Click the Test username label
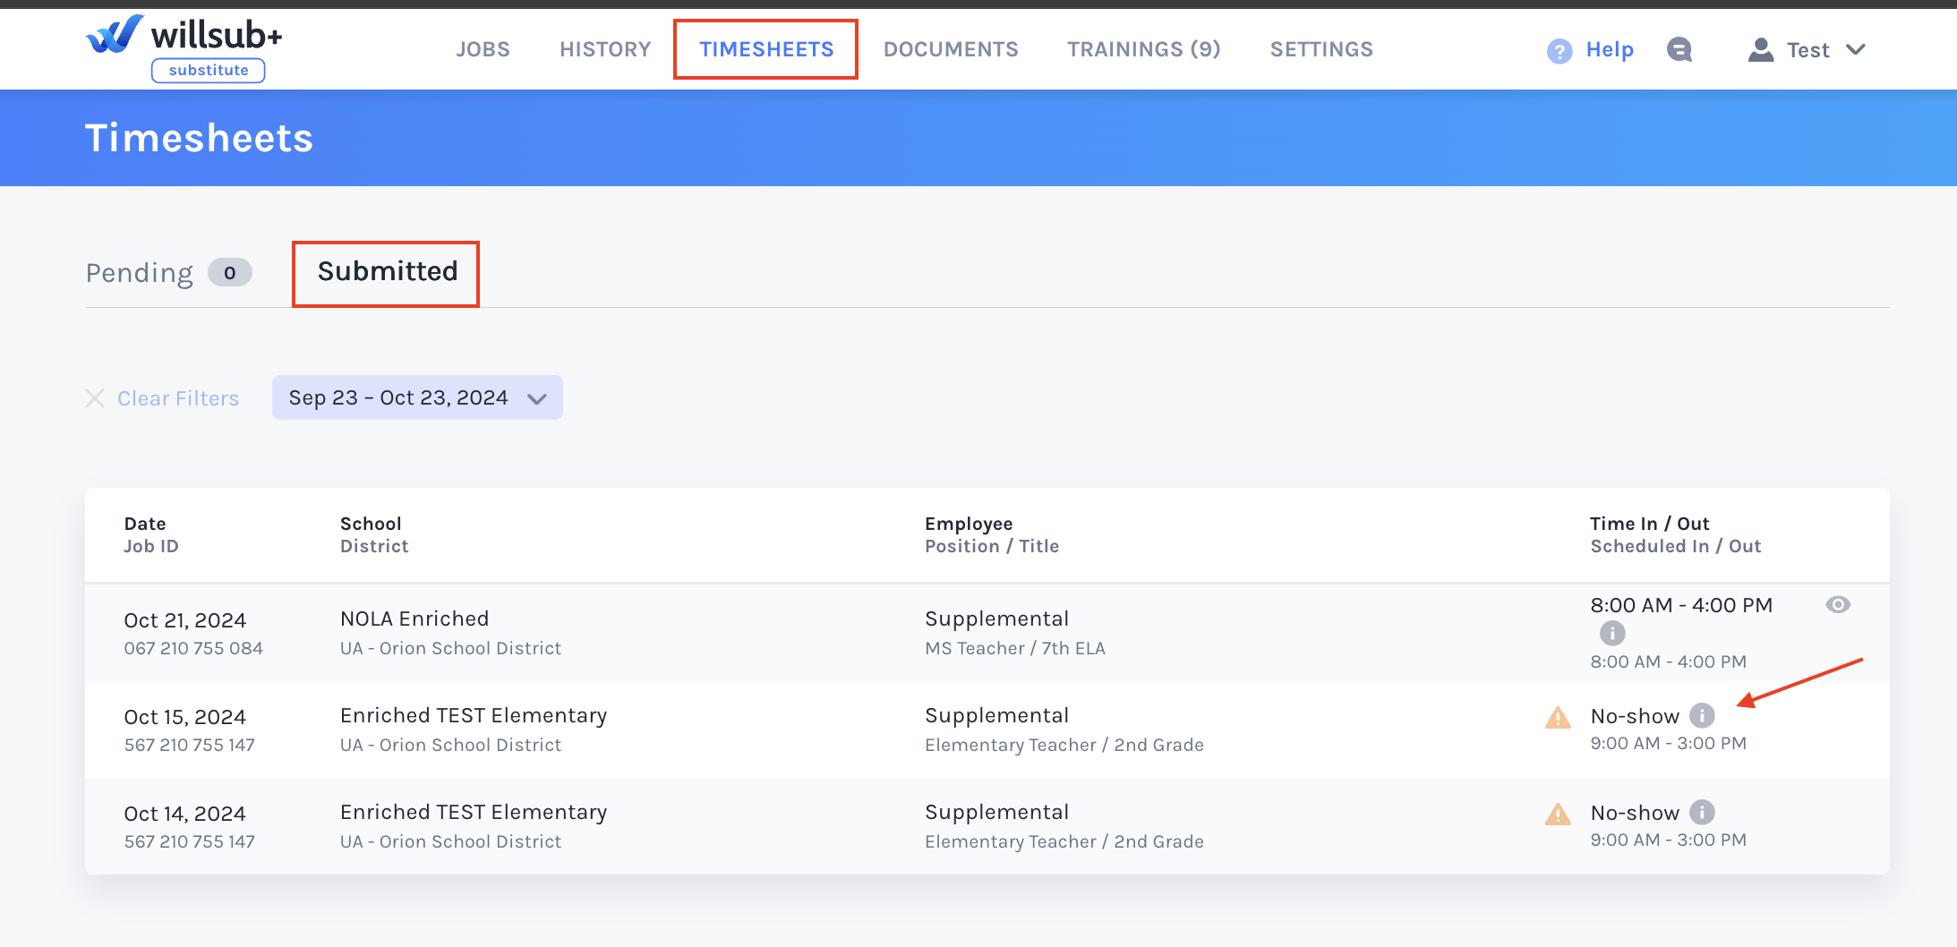 (x=1808, y=51)
